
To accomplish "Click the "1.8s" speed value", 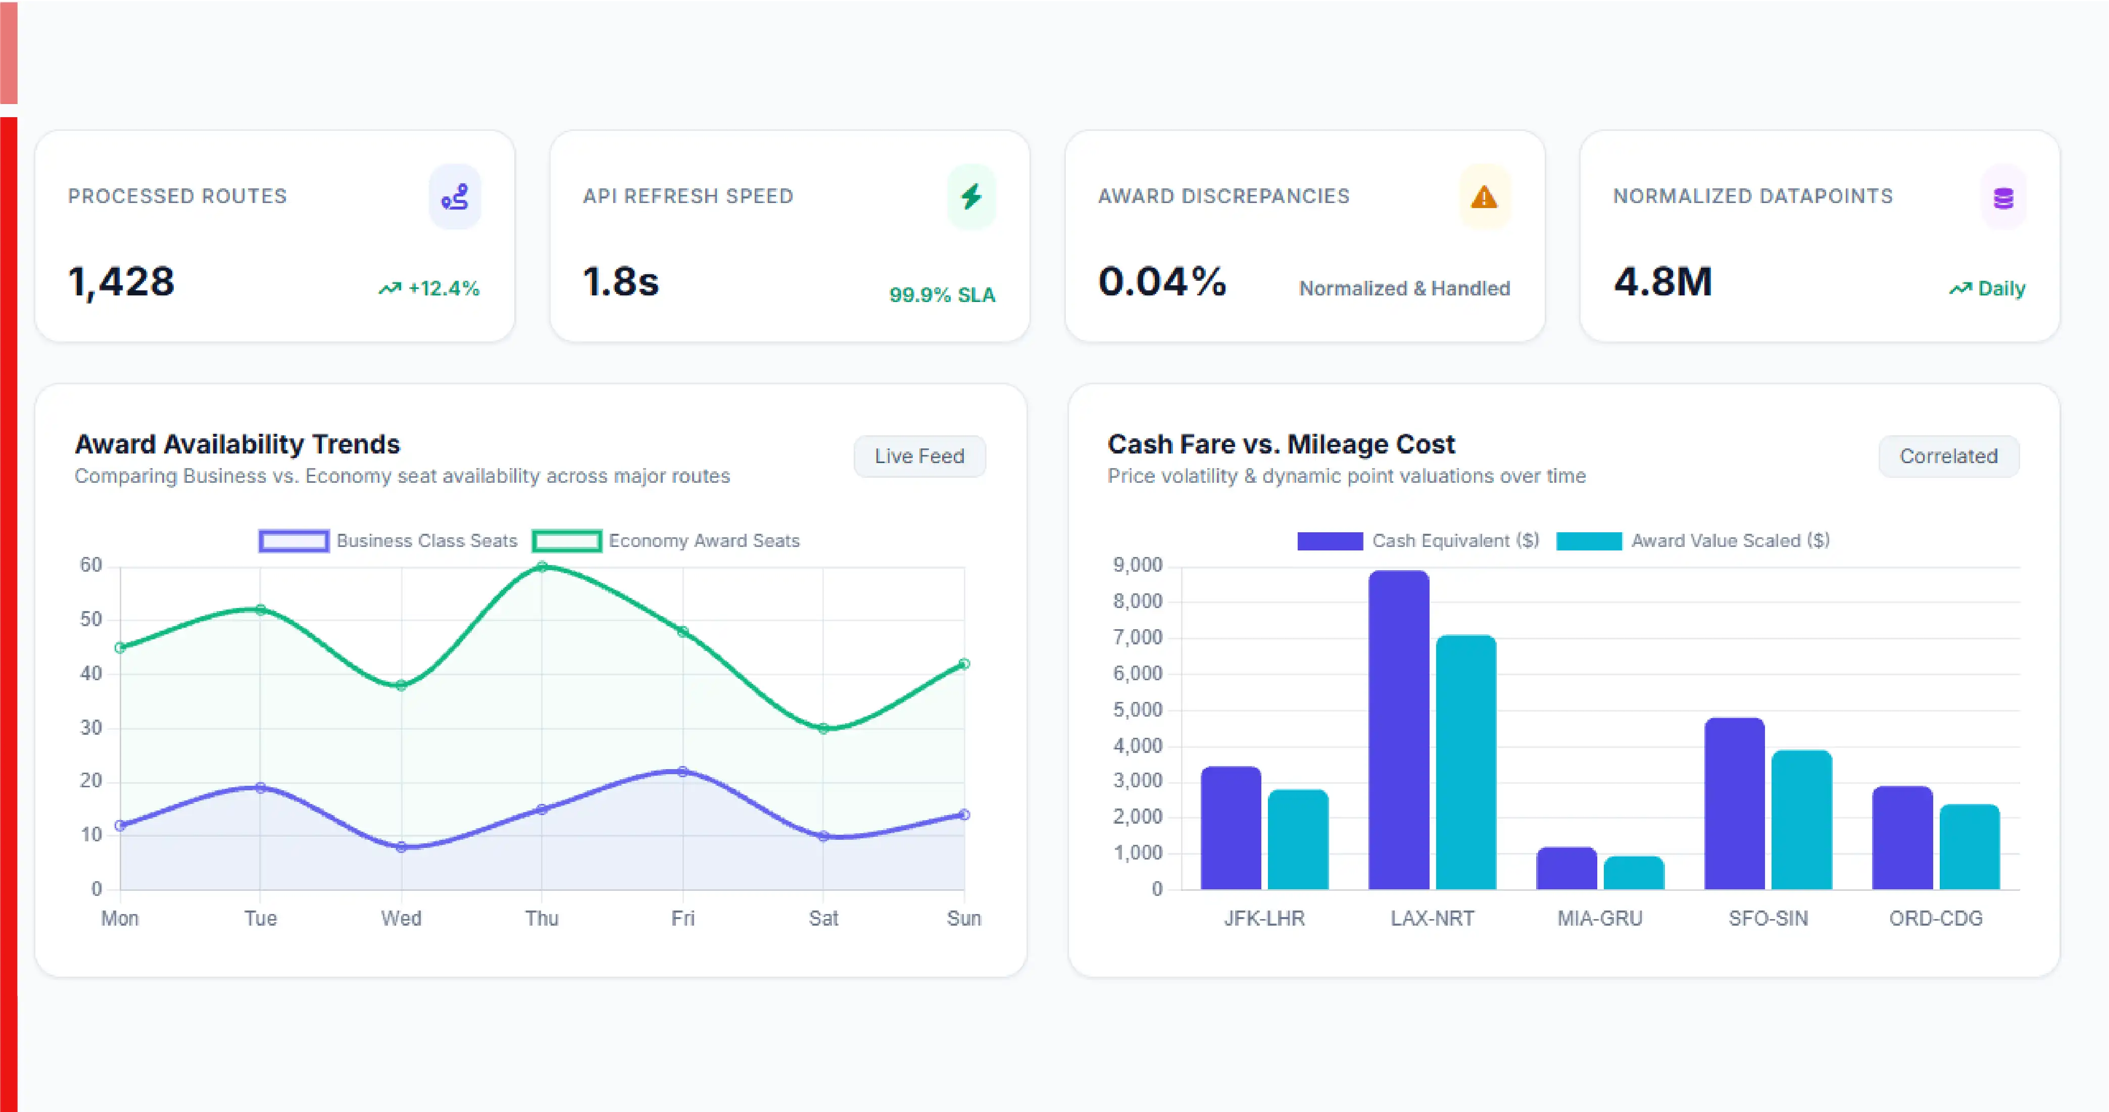I will tap(621, 282).
